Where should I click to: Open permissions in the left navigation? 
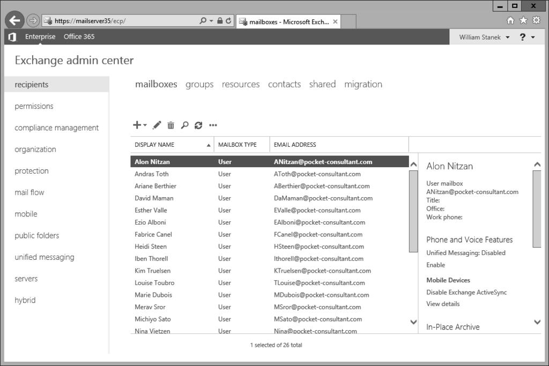coord(34,106)
